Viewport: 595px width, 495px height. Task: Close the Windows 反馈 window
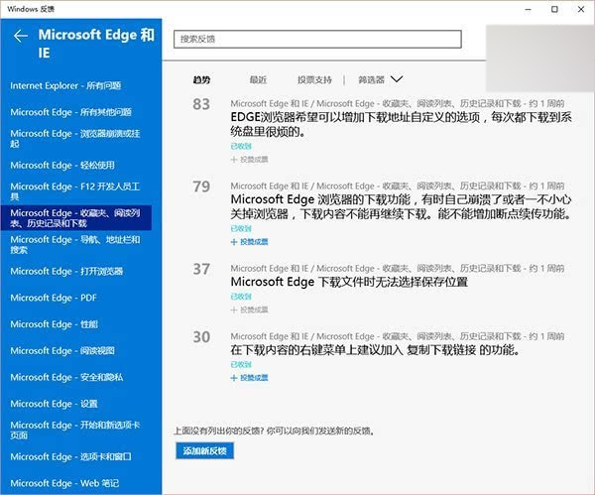(x=581, y=9)
